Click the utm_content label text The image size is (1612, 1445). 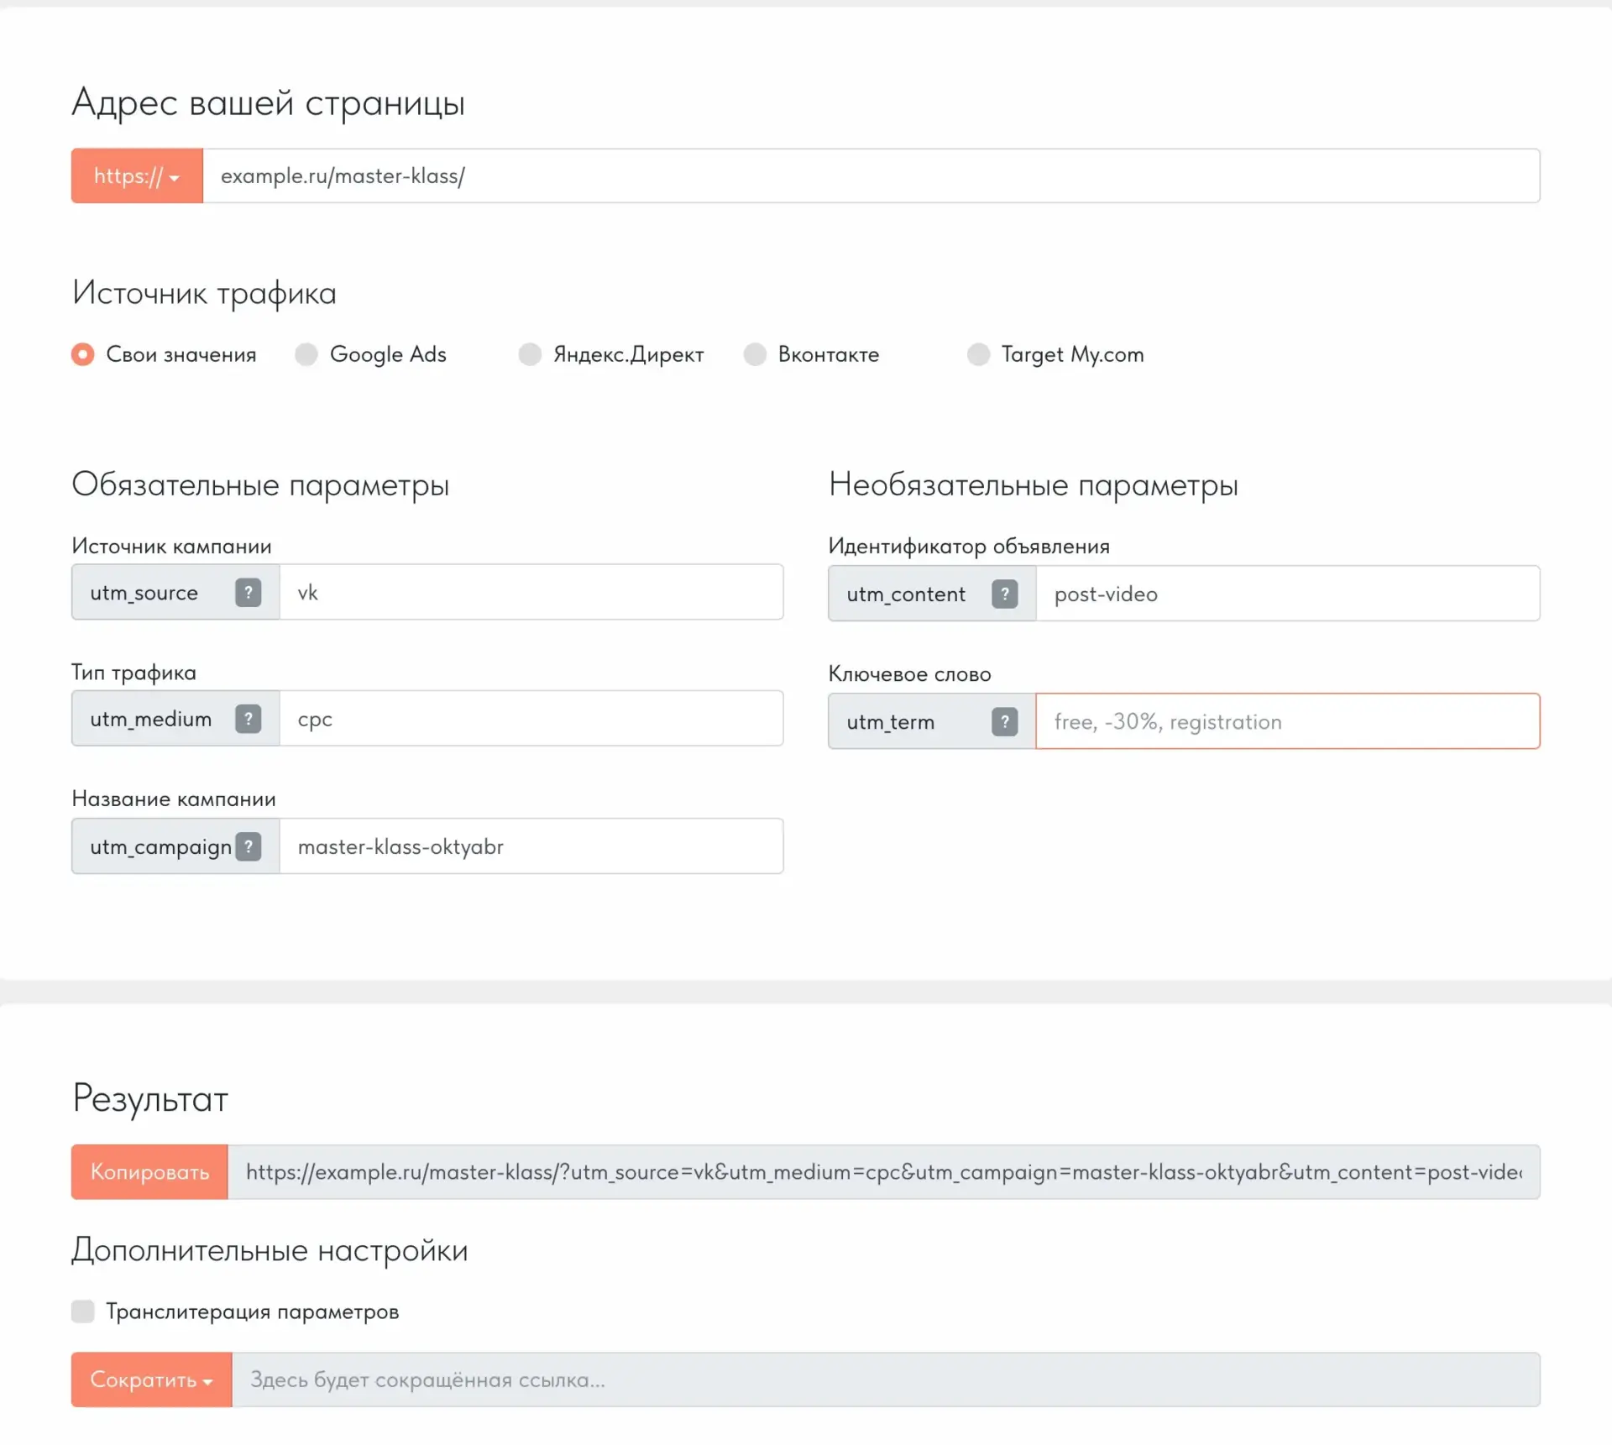tap(907, 594)
